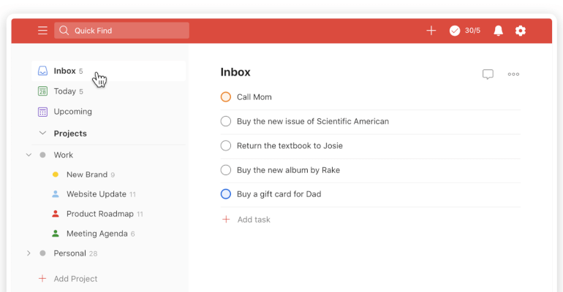Click yellow dot beside New Brand
Viewport: 563px width, 292px height.
tap(56, 174)
